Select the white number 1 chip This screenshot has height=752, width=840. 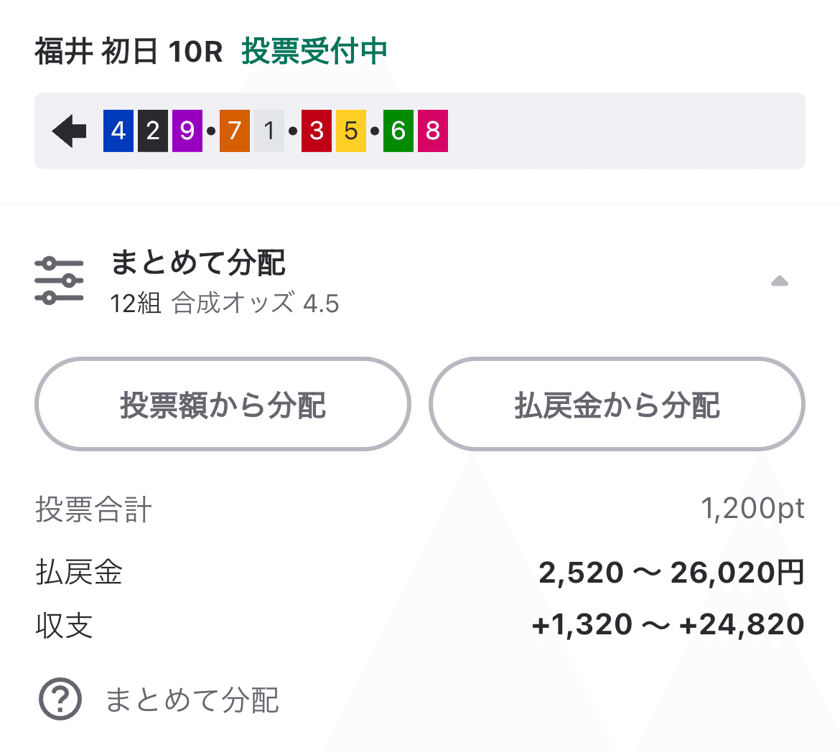click(269, 131)
